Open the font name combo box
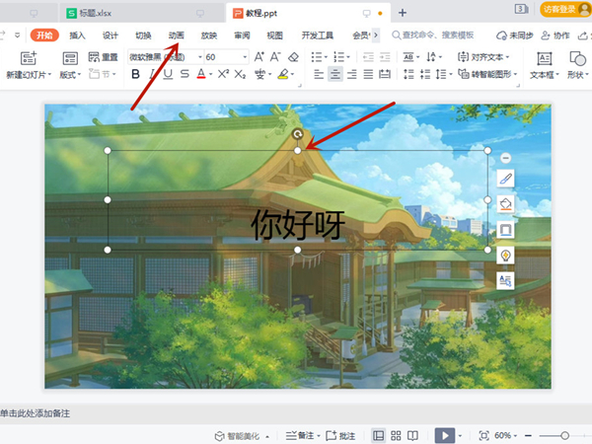This screenshot has height=444, width=592. [163, 57]
